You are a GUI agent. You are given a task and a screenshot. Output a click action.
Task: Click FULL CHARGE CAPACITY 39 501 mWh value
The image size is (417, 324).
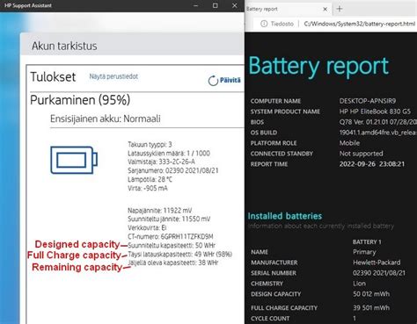371,308
